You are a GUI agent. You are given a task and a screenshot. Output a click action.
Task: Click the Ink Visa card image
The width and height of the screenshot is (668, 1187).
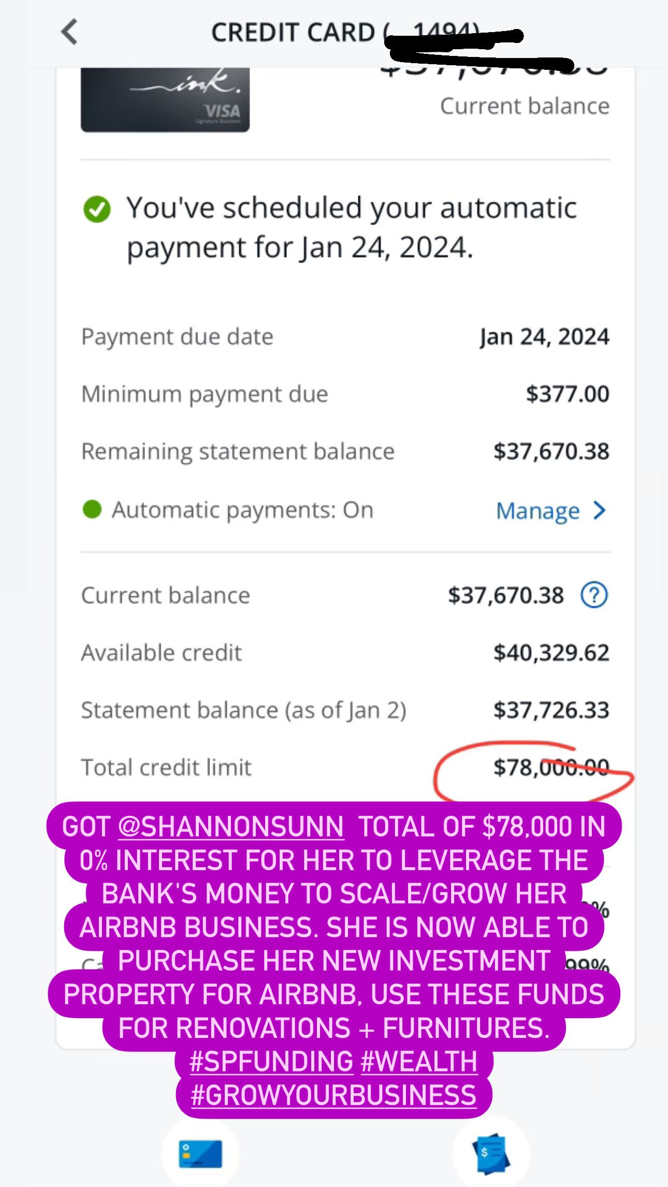[165, 99]
